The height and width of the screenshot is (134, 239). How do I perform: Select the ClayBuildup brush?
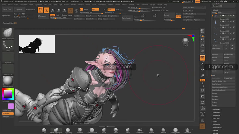point(68,130)
